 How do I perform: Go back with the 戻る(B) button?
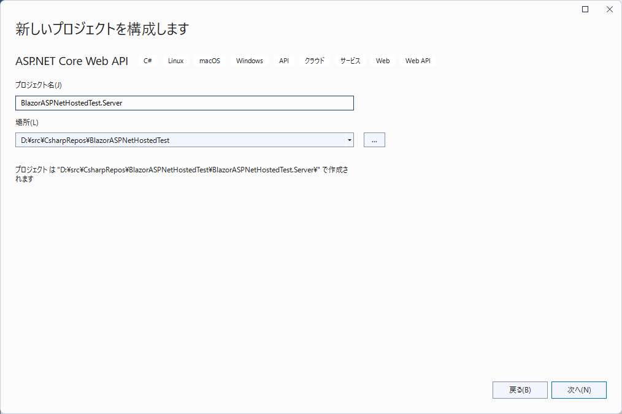coord(520,390)
